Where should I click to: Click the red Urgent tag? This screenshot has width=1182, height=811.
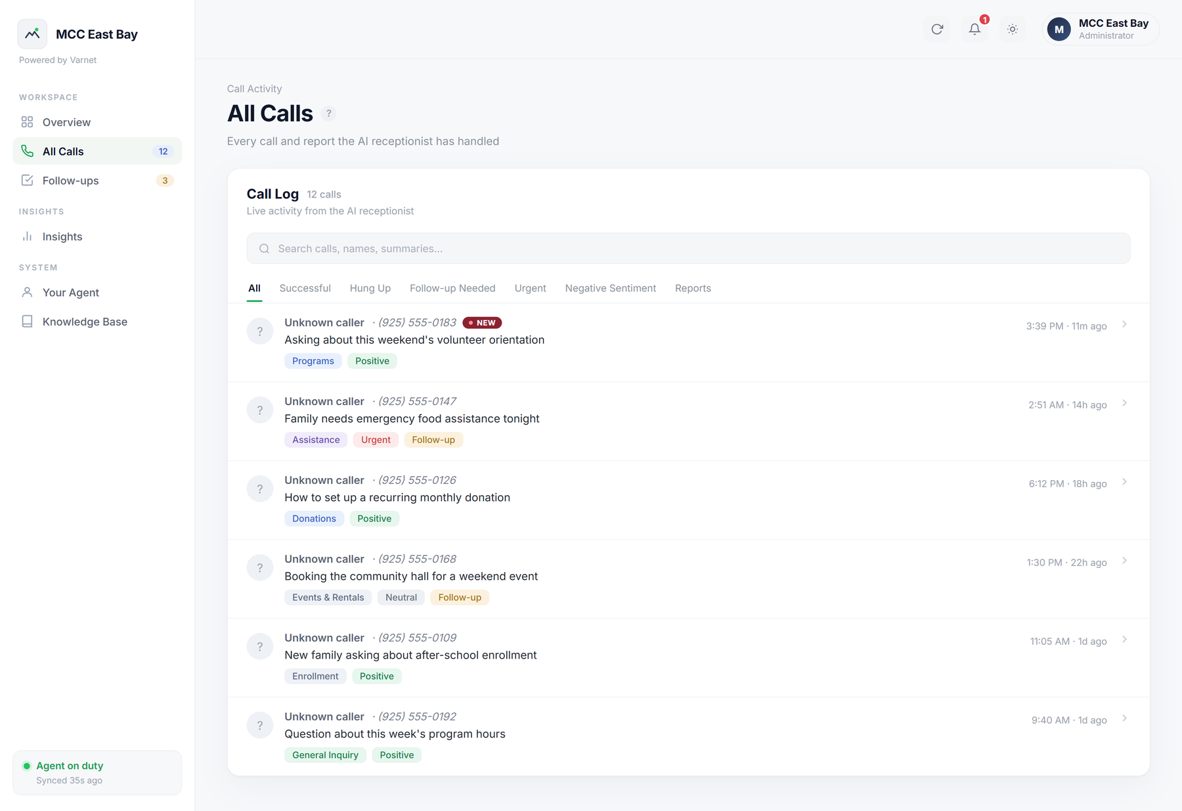[376, 440]
